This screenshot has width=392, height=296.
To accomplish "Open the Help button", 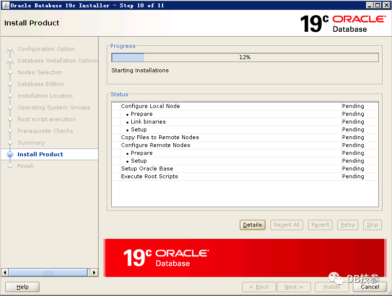I will click(x=22, y=287).
